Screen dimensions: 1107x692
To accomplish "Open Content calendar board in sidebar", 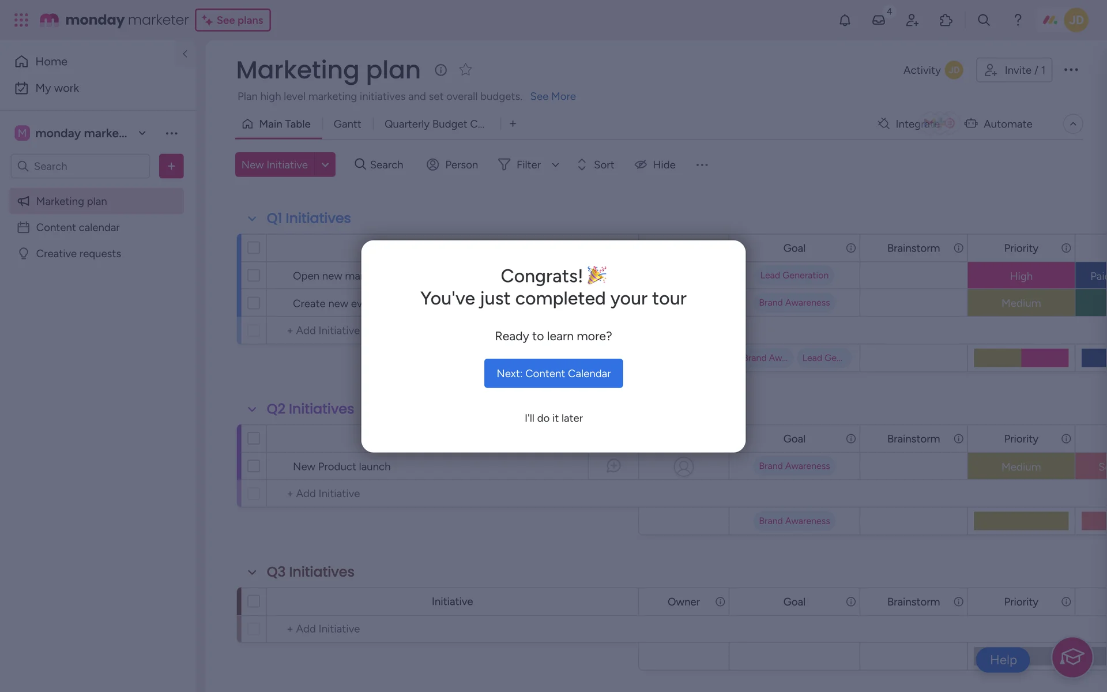I will tap(78, 228).
